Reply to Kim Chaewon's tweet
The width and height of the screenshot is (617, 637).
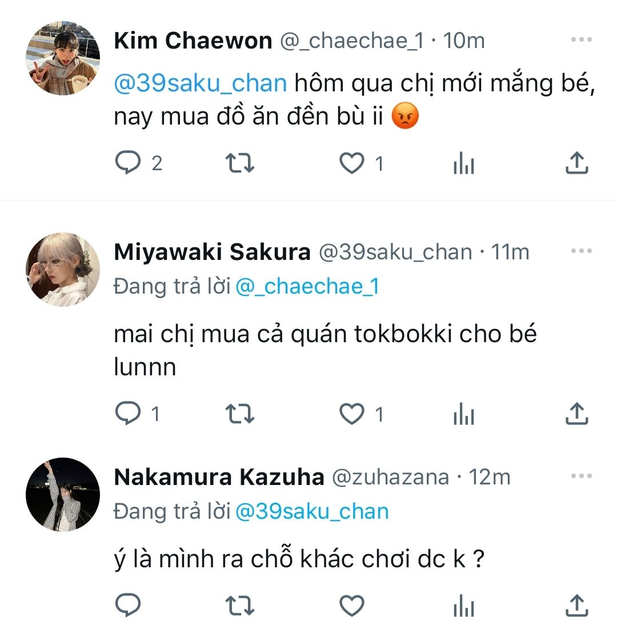click(128, 164)
